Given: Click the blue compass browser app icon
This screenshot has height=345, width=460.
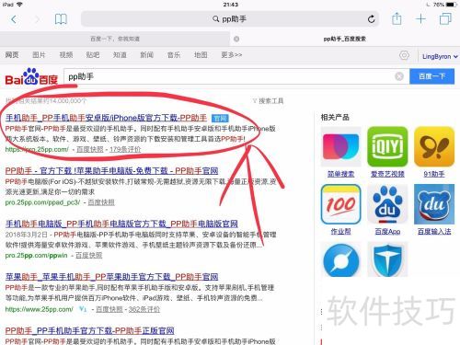Looking at the screenshot, I should point(341,259).
